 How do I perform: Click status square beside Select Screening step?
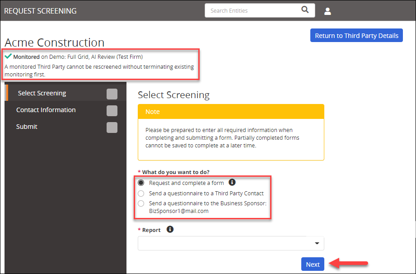pyautogui.click(x=112, y=94)
